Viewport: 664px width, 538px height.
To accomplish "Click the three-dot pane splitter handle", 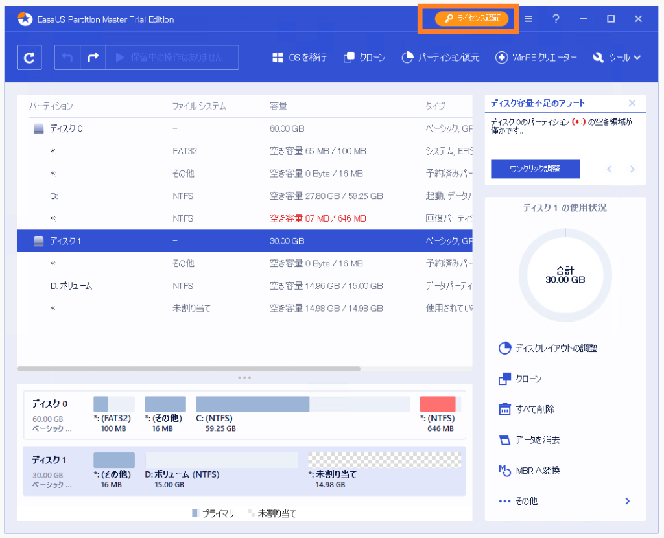I will 244,377.
